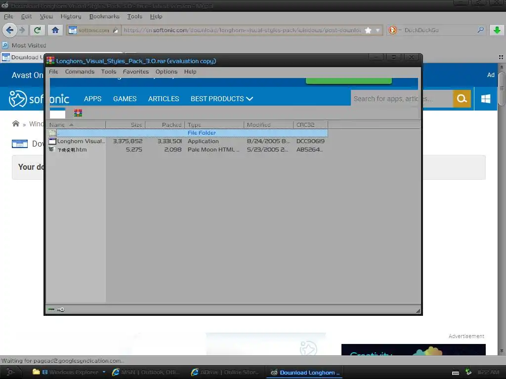Screen dimensions: 506x379
Task: Click the Longhorn Visual application file icon
Action: click(x=52, y=141)
